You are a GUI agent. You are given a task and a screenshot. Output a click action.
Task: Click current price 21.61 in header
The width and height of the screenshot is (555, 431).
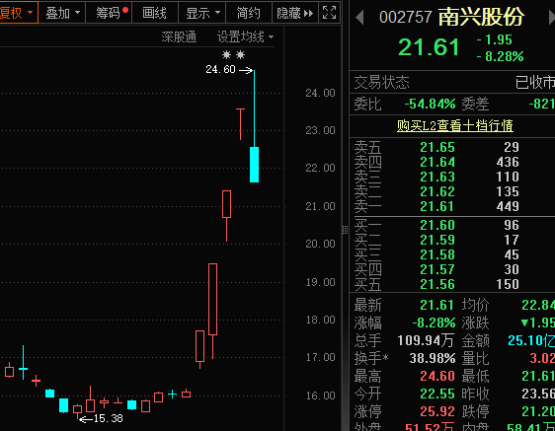429,47
